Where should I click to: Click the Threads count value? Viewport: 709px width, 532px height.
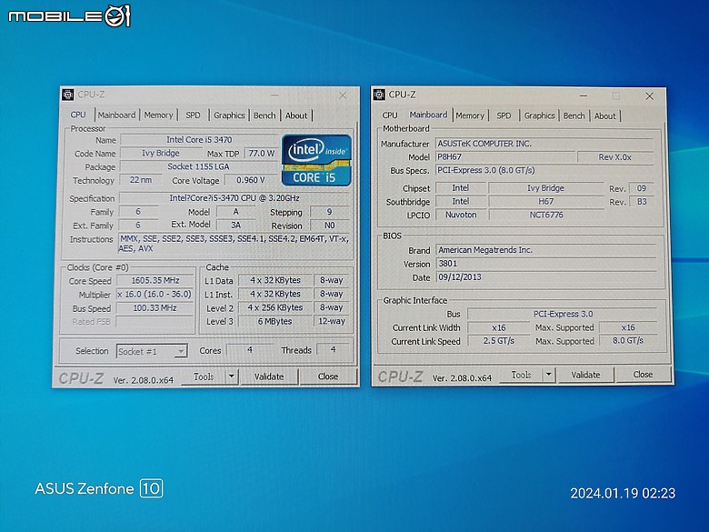tap(334, 349)
